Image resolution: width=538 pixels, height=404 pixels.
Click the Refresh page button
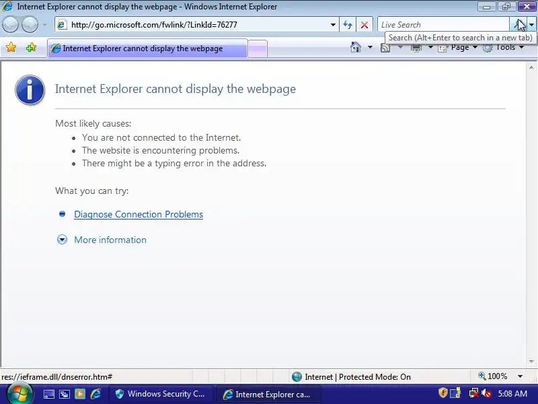click(x=348, y=25)
